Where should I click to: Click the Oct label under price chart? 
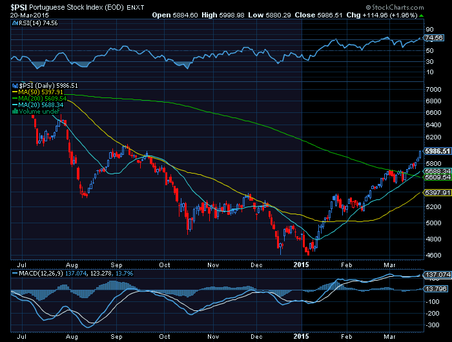click(165, 265)
